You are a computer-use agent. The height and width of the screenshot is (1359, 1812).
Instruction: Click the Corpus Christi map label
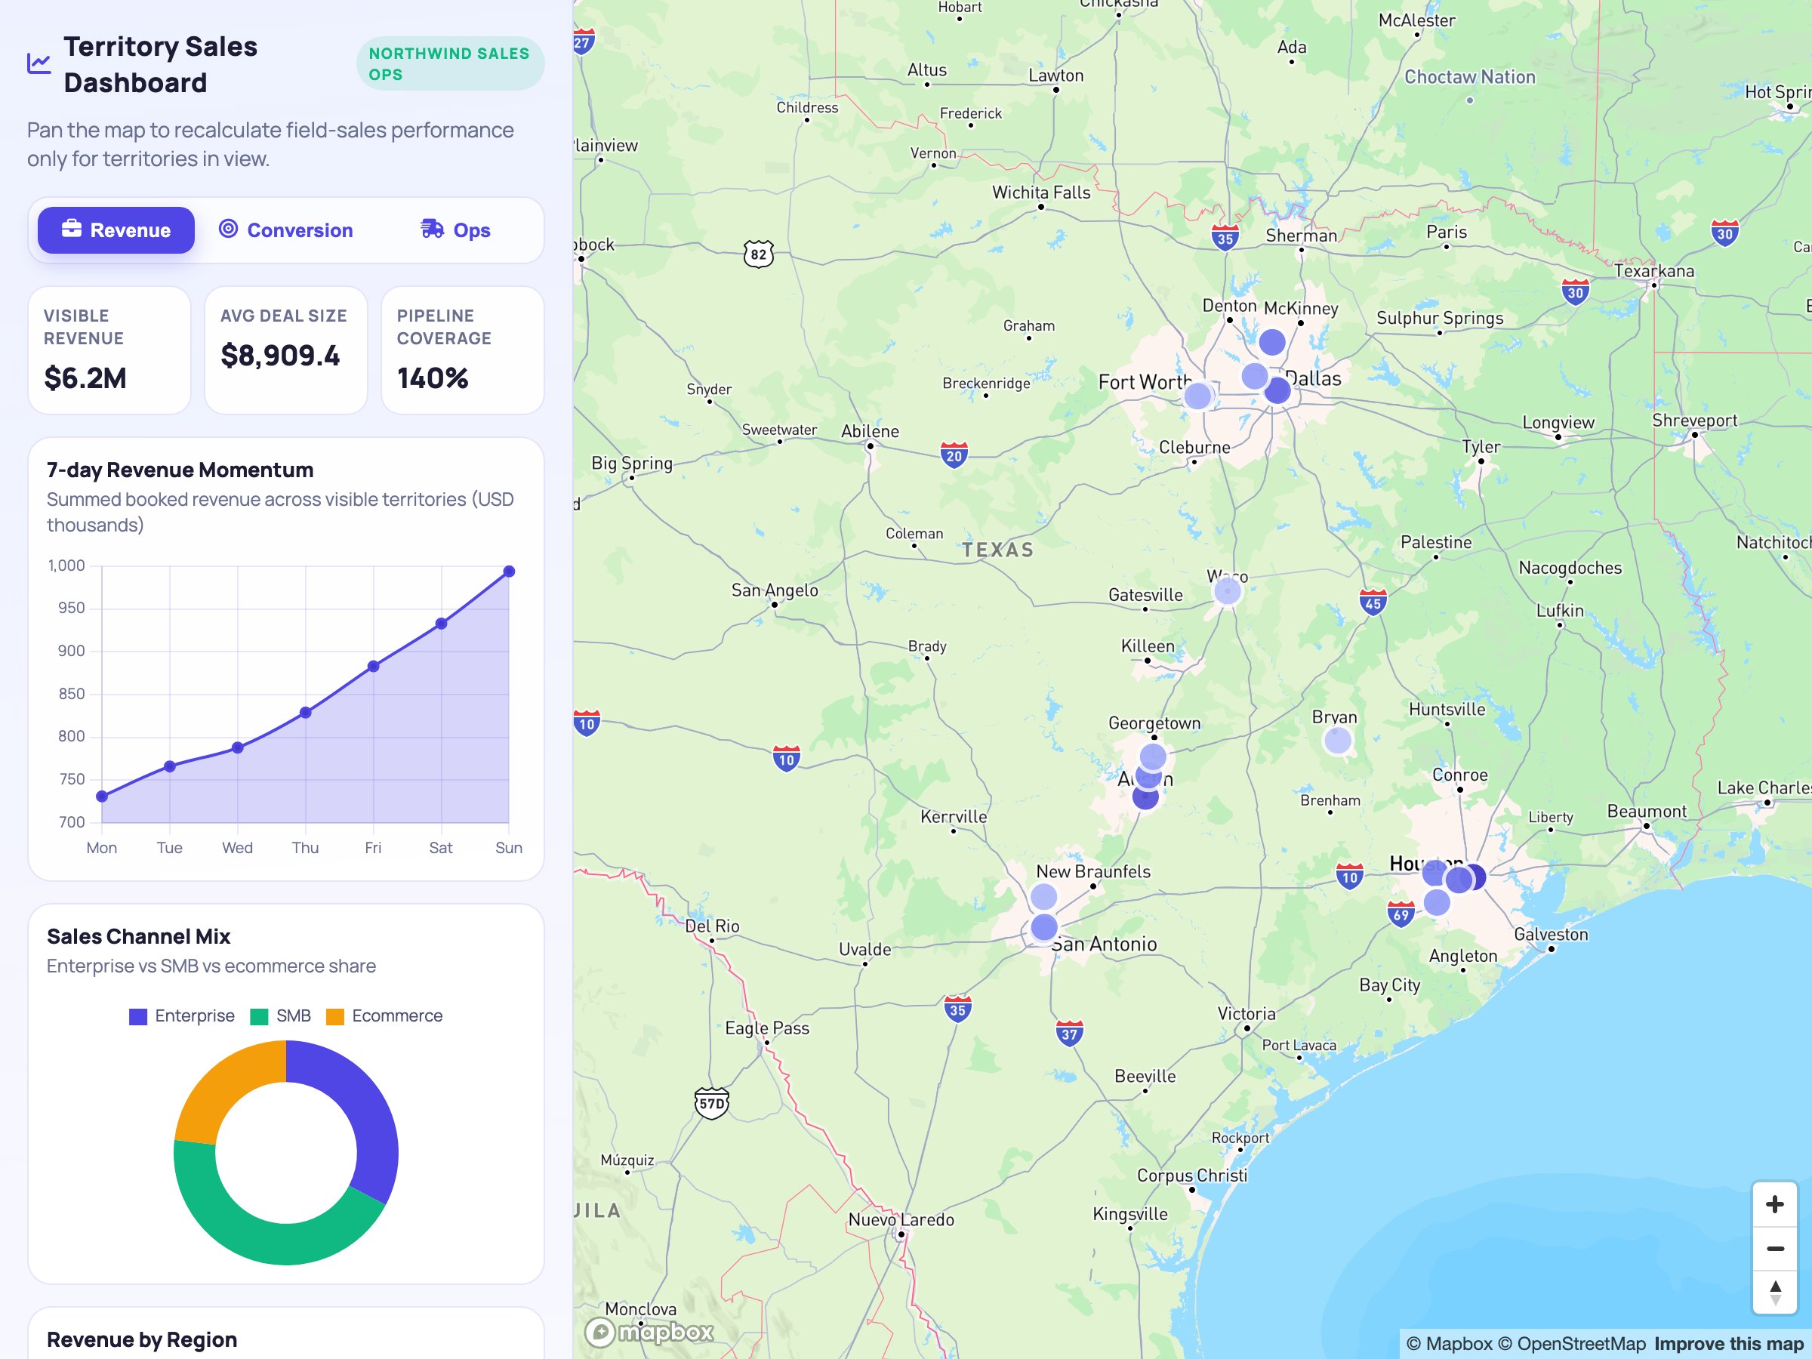pyautogui.click(x=1192, y=1176)
